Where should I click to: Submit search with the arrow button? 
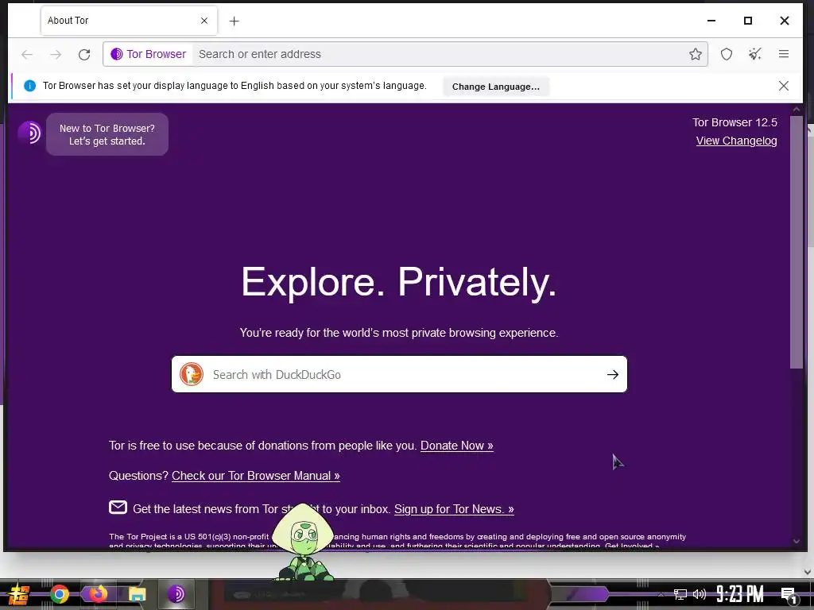click(613, 375)
